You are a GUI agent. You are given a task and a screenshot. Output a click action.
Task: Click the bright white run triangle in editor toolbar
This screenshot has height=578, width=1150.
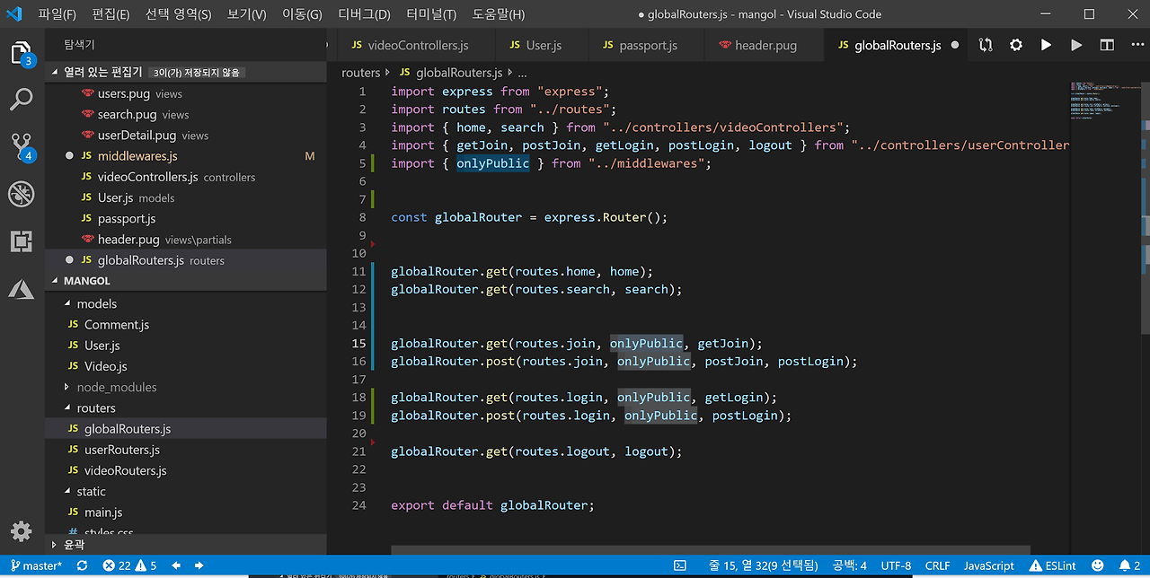click(x=1046, y=45)
